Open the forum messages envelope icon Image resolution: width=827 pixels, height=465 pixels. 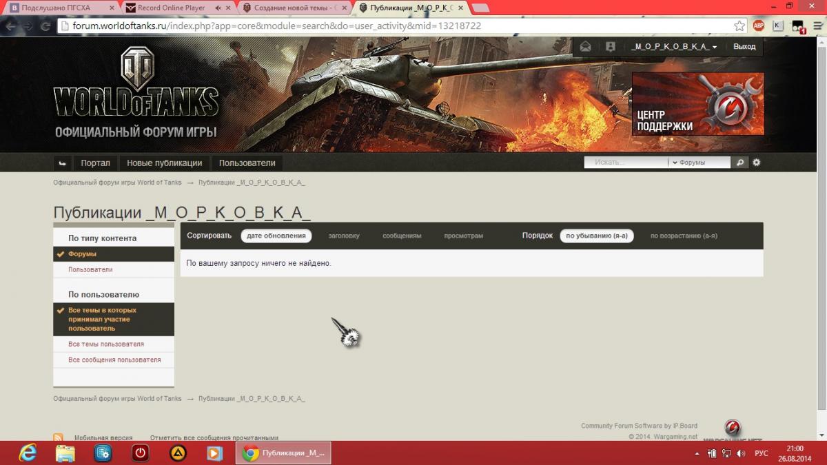(x=585, y=47)
